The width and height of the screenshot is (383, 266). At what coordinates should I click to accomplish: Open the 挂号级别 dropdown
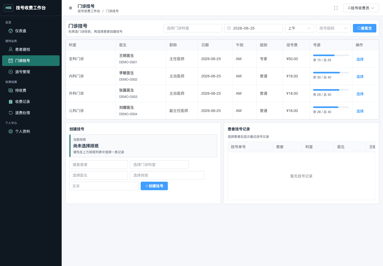[x=334, y=28]
